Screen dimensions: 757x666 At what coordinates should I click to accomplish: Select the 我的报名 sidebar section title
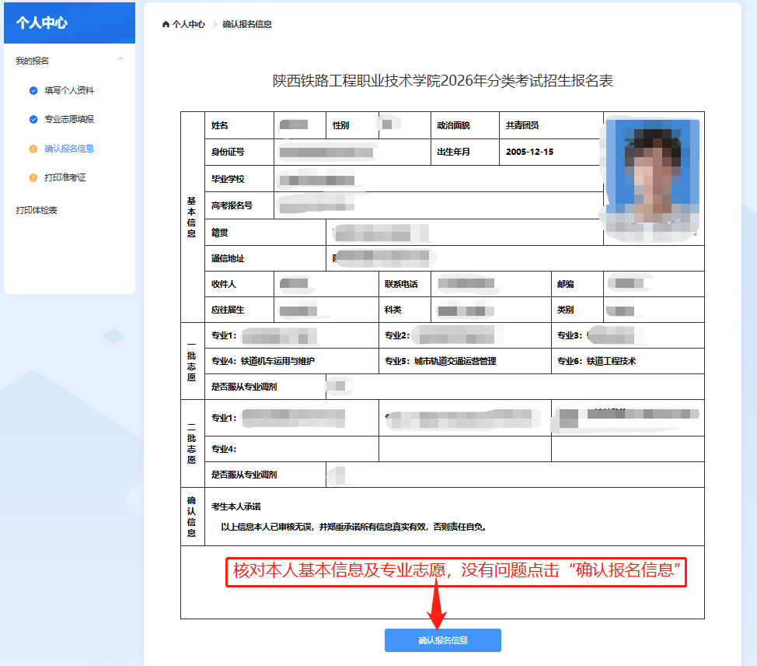point(33,61)
